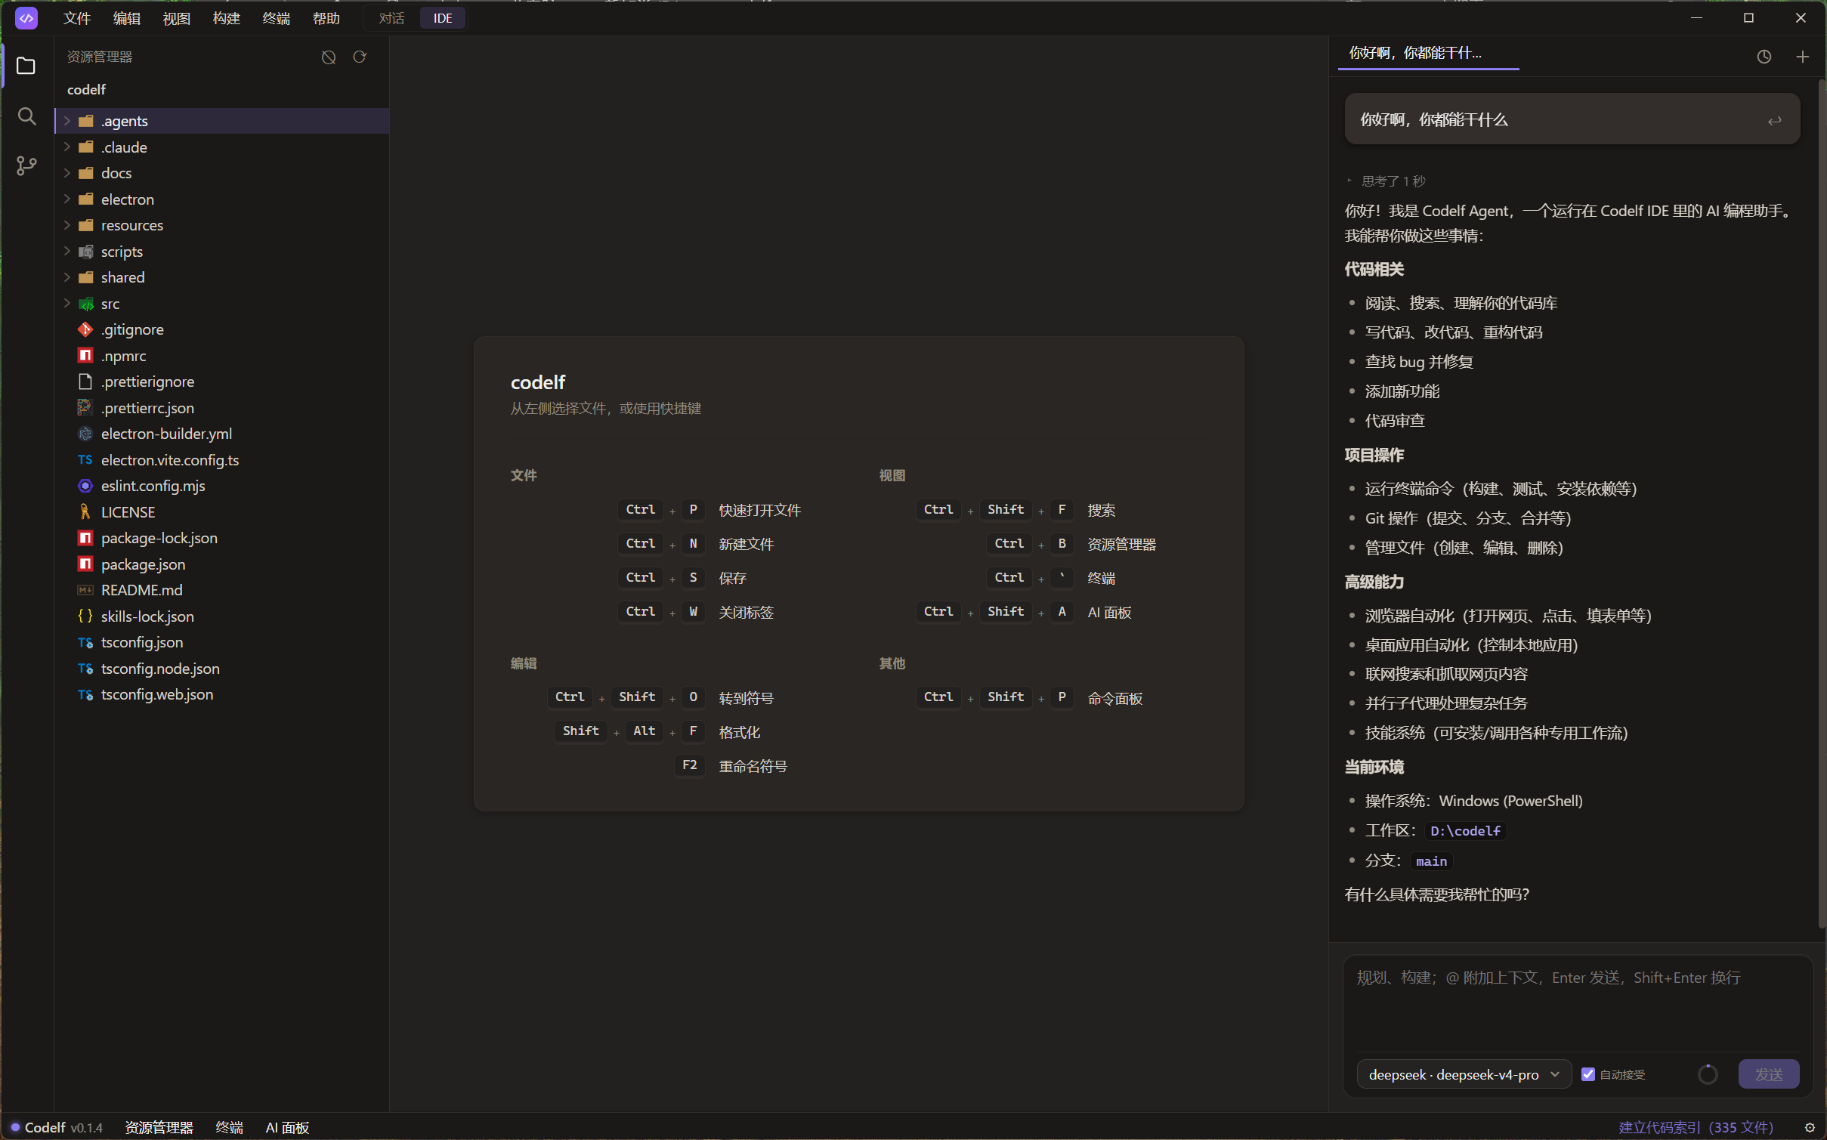1827x1140 pixels.
Task: Open the deepseek-v4-pro model dropdown
Action: [x=1464, y=1074]
